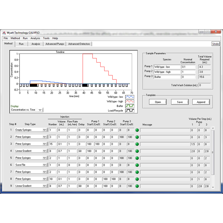Click step 4 injection volume field 0.7
223x223 pixels.
click(62, 151)
